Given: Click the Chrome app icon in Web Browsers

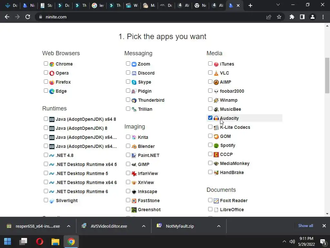Looking at the screenshot, I should (x=52, y=64).
